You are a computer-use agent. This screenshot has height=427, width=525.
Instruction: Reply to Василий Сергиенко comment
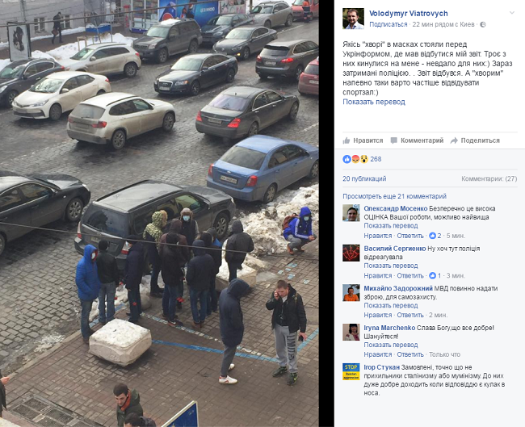[410, 275]
